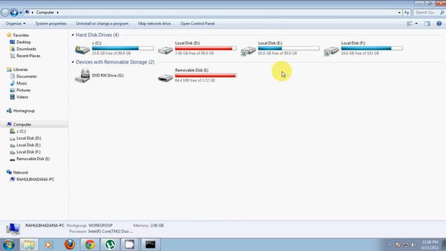This screenshot has height=251, width=446.
Task: Click Map network drive
Action: [155, 24]
